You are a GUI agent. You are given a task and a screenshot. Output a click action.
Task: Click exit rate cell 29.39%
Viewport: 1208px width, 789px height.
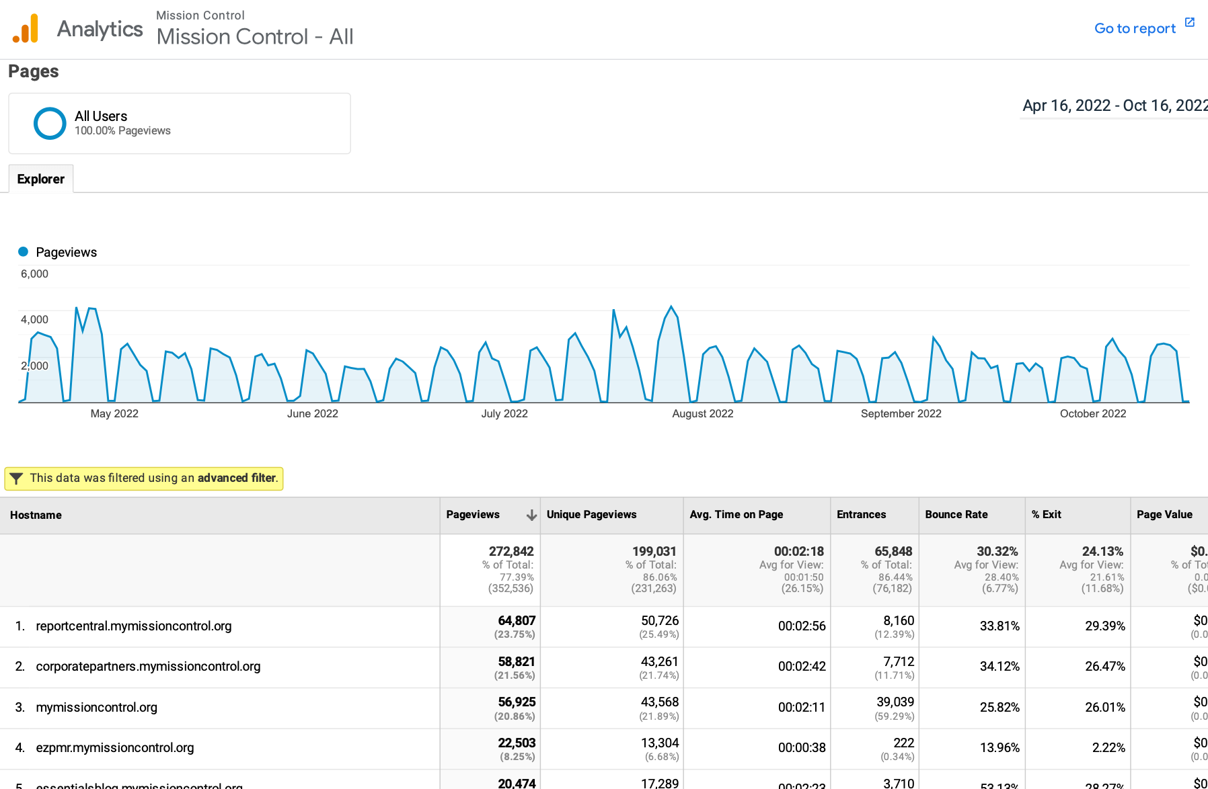(x=1105, y=626)
